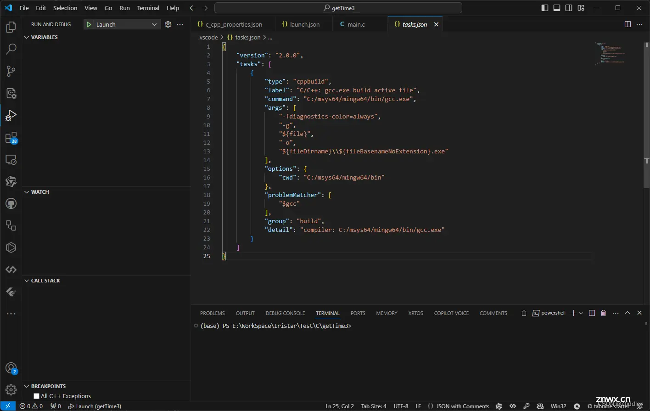
Task: Open the Extensions view with 28 badge
Action: pyautogui.click(x=11, y=138)
